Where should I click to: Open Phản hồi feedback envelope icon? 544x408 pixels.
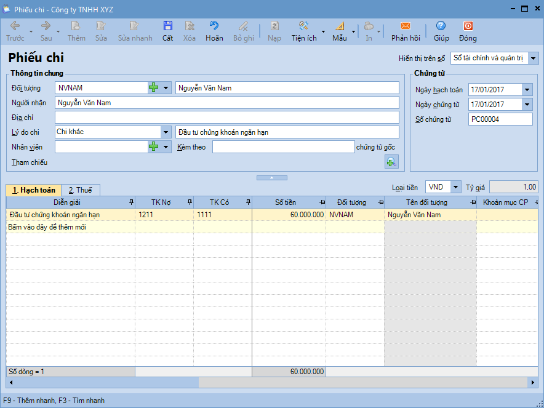(405, 26)
